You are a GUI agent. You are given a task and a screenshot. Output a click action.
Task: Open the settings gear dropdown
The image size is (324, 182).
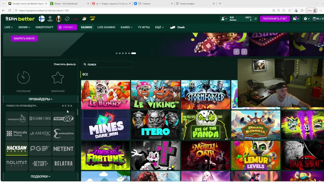(307, 19)
